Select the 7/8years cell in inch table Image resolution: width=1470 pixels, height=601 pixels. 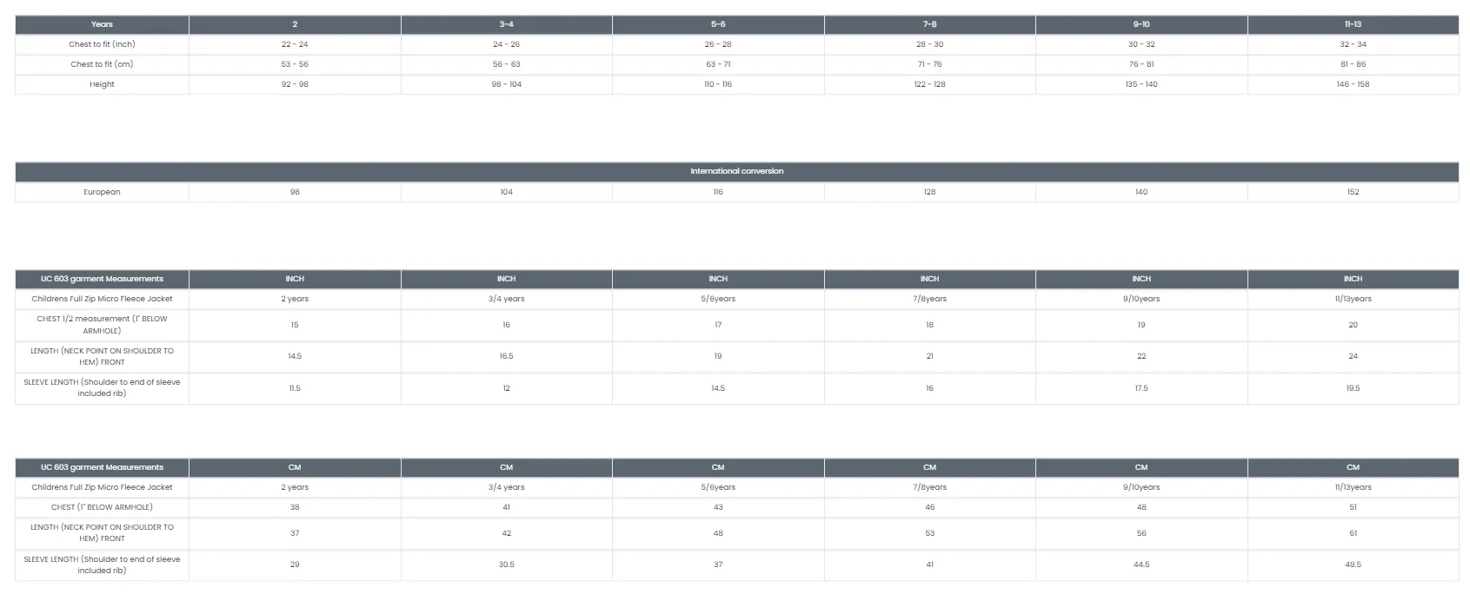click(x=929, y=299)
